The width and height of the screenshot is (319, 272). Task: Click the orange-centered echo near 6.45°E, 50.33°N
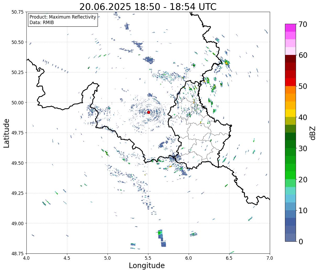[227, 63]
